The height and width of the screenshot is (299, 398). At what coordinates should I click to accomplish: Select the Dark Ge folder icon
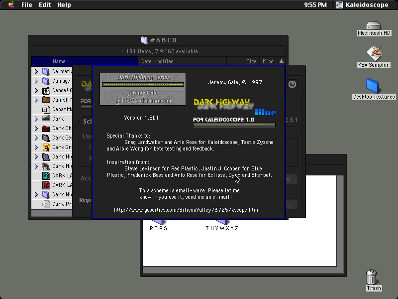click(46, 138)
